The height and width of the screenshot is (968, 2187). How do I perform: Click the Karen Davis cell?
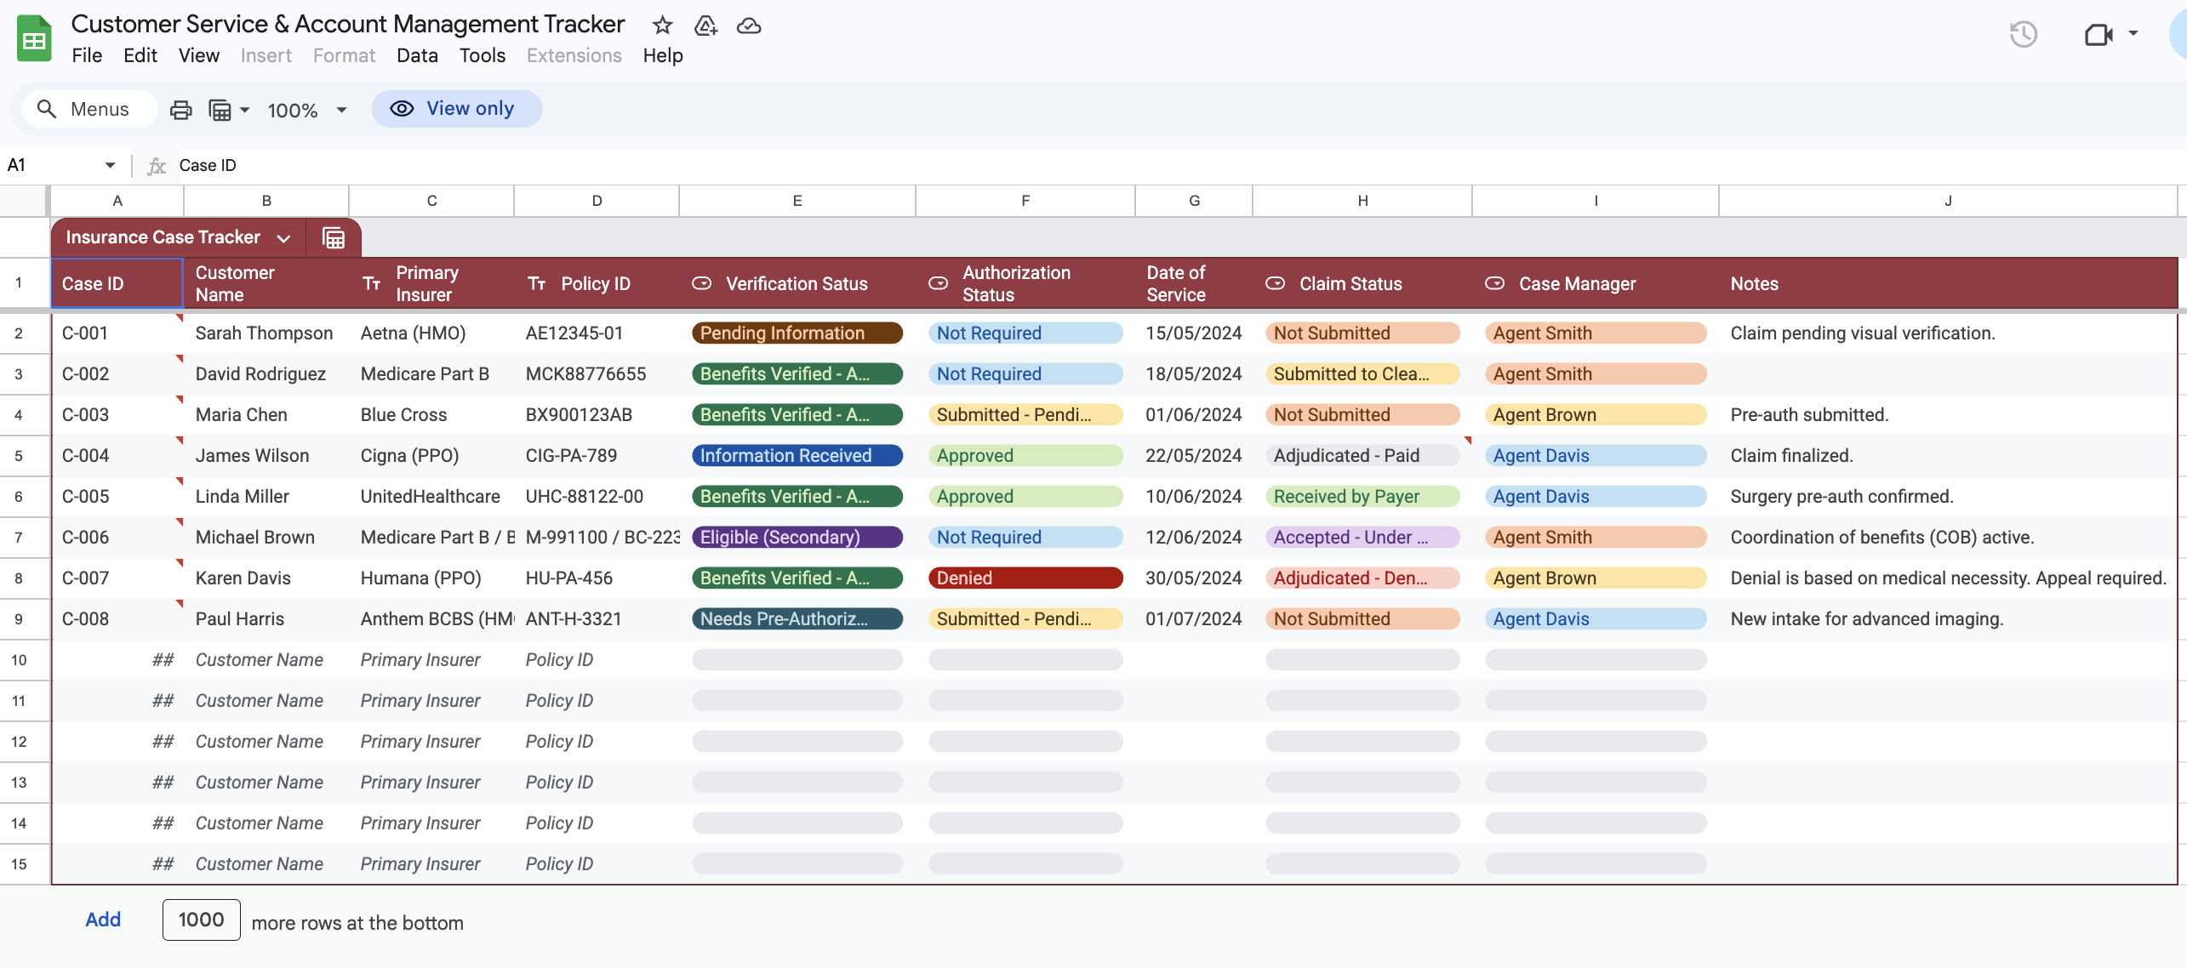266,578
